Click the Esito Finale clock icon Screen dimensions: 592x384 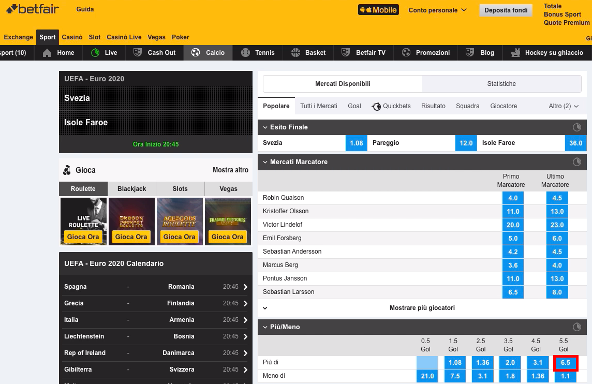click(x=577, y=127)
